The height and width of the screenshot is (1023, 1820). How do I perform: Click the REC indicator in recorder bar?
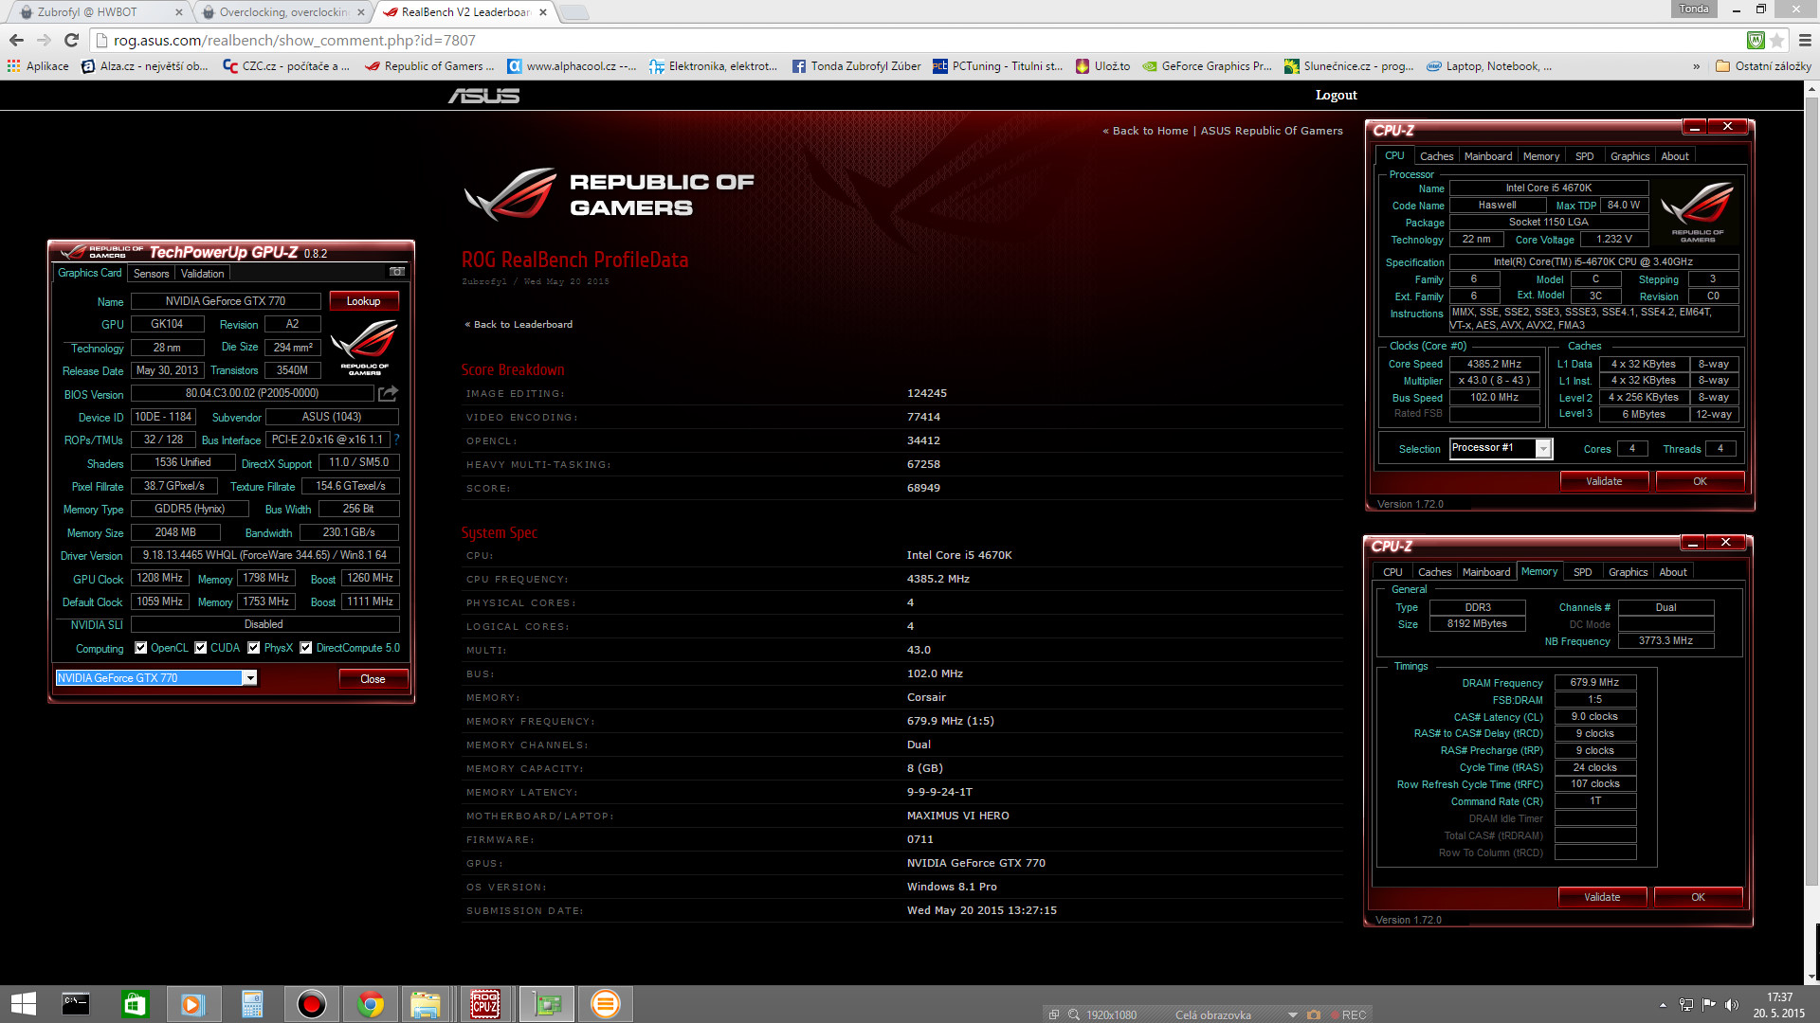[x=1349, y=1014]
